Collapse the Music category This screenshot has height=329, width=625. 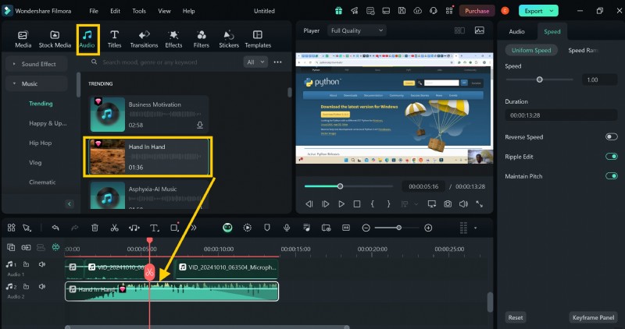36,83
